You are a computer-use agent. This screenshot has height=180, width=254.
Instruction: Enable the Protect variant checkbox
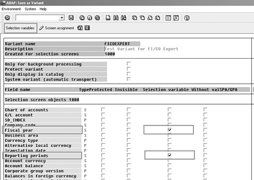129,69
